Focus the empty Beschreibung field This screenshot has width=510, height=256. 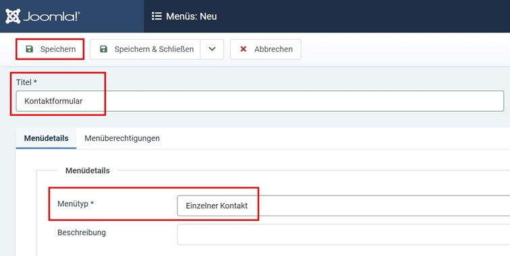343,234
